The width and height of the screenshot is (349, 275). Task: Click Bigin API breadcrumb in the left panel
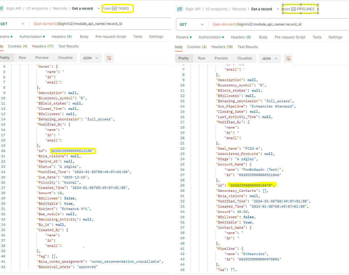(14, 8)
